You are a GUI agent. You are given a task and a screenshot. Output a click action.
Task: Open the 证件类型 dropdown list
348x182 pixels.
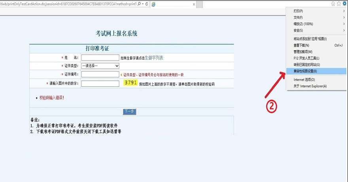point(100,66)
